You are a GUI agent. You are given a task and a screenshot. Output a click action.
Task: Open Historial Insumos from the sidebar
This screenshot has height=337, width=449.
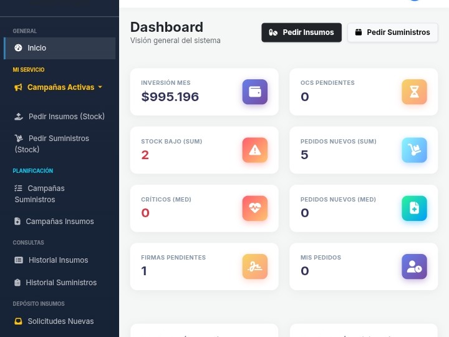[x=58, y=260]
